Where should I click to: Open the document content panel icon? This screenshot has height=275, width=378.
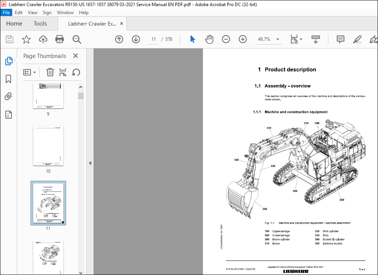coord(8,115)
